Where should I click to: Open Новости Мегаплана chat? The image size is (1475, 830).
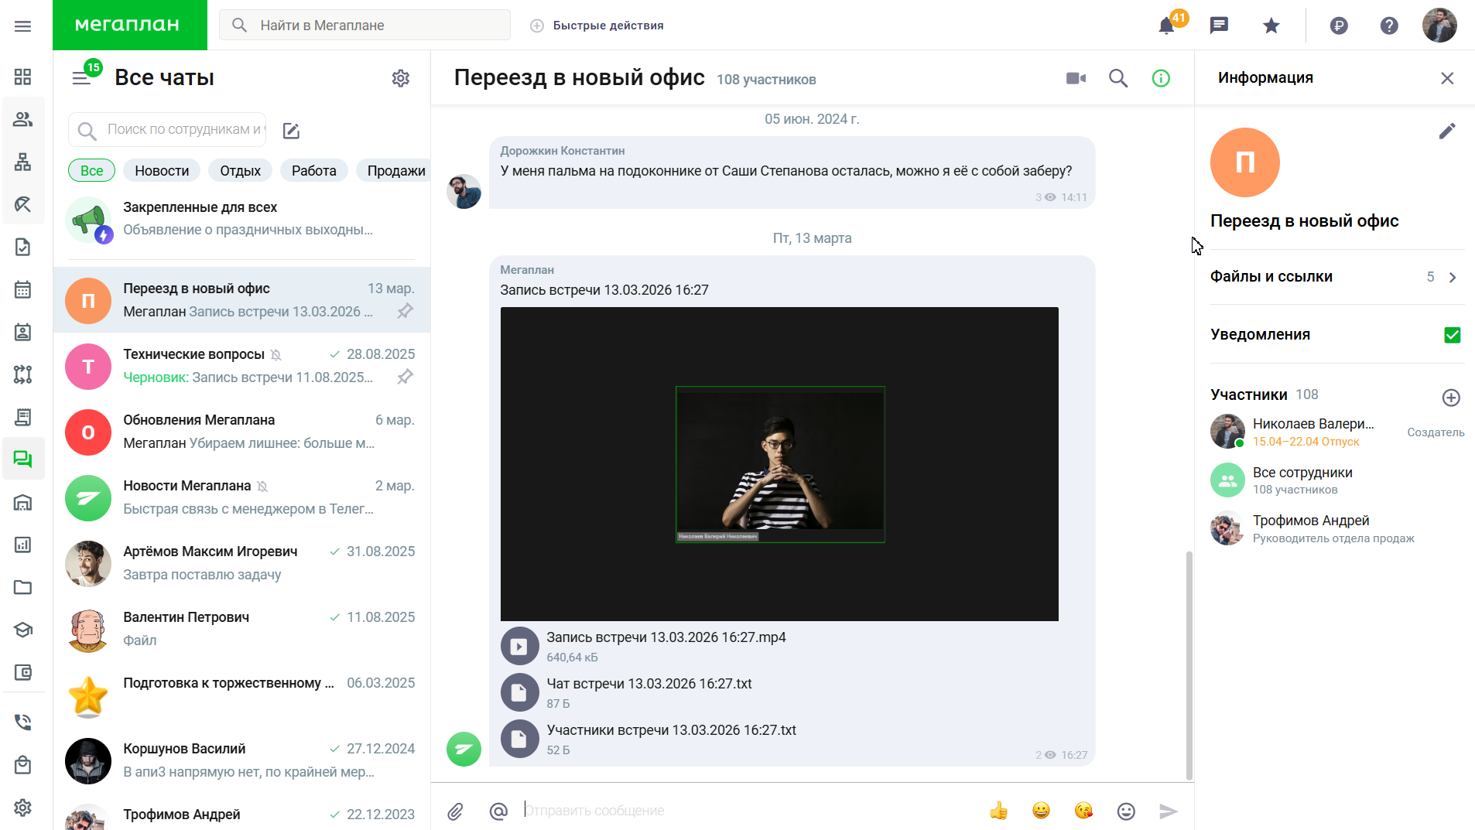pos(241,497)
